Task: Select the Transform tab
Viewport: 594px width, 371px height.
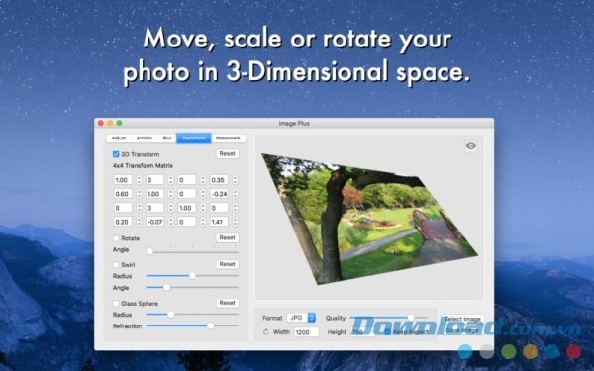Action: click(x=194, y=139)
